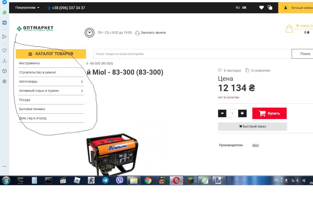The height and width of the screenshot is (206, 313).
Task: Open Windows Start menu
Action: coord(6,180)
